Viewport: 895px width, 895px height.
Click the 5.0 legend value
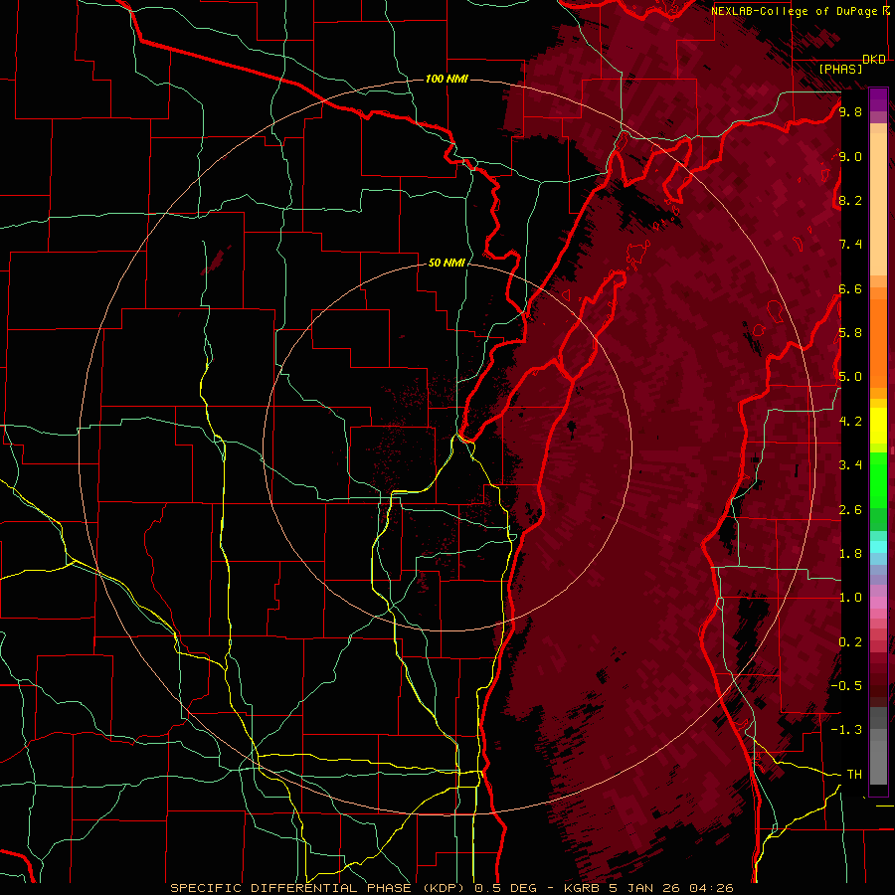coord(850,377)
